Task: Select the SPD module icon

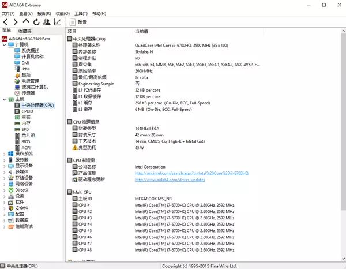Action: (x=17, y=129)
